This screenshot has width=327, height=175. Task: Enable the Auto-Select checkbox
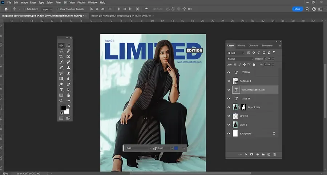24,9
